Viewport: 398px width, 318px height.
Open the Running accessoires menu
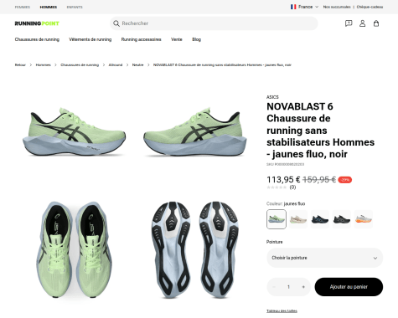coord(141,39)
